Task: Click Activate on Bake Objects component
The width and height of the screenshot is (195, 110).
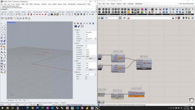Action: pyautogui.click(x=144, y=68)
